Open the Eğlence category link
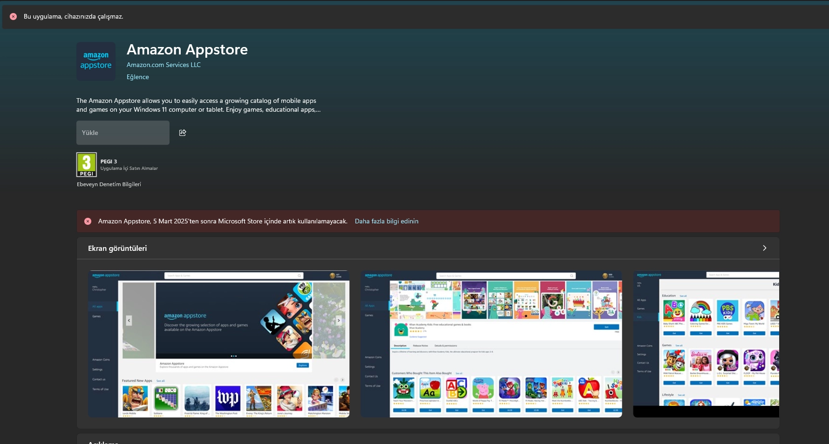Viewport: 829px width, 444px height. 138,77
